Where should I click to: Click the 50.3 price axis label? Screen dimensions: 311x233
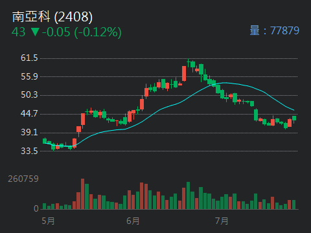tap(29, 95)
